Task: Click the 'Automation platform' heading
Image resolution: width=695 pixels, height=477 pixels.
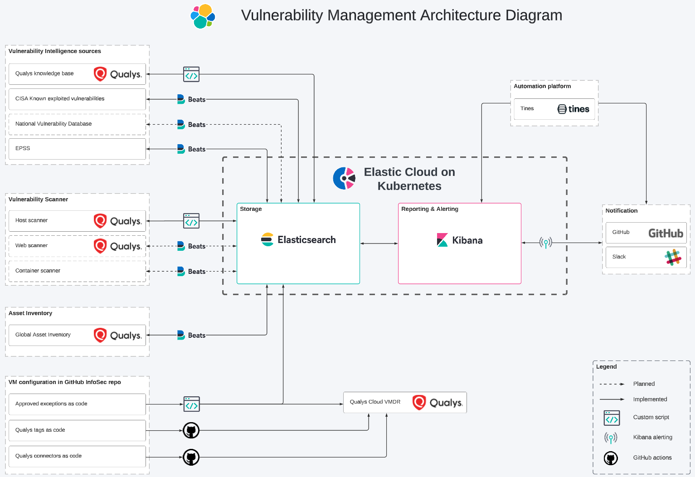Action: 542,86
